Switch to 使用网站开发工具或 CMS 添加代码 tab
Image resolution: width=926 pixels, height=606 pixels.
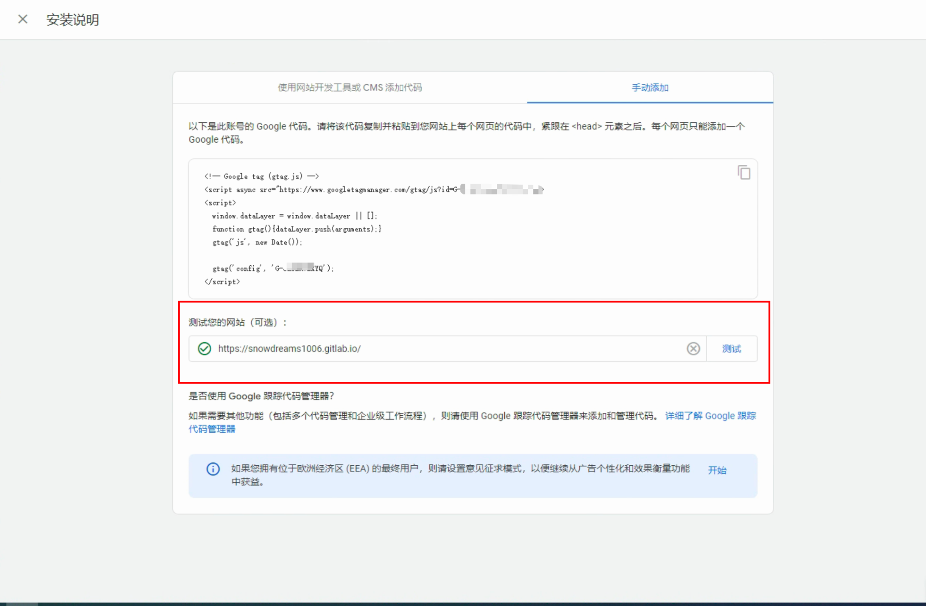pos(350,87)
